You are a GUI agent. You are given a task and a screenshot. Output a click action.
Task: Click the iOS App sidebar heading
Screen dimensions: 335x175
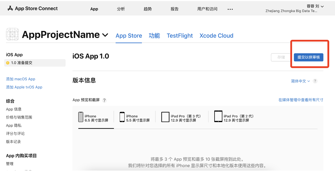[x=14, y=55]
